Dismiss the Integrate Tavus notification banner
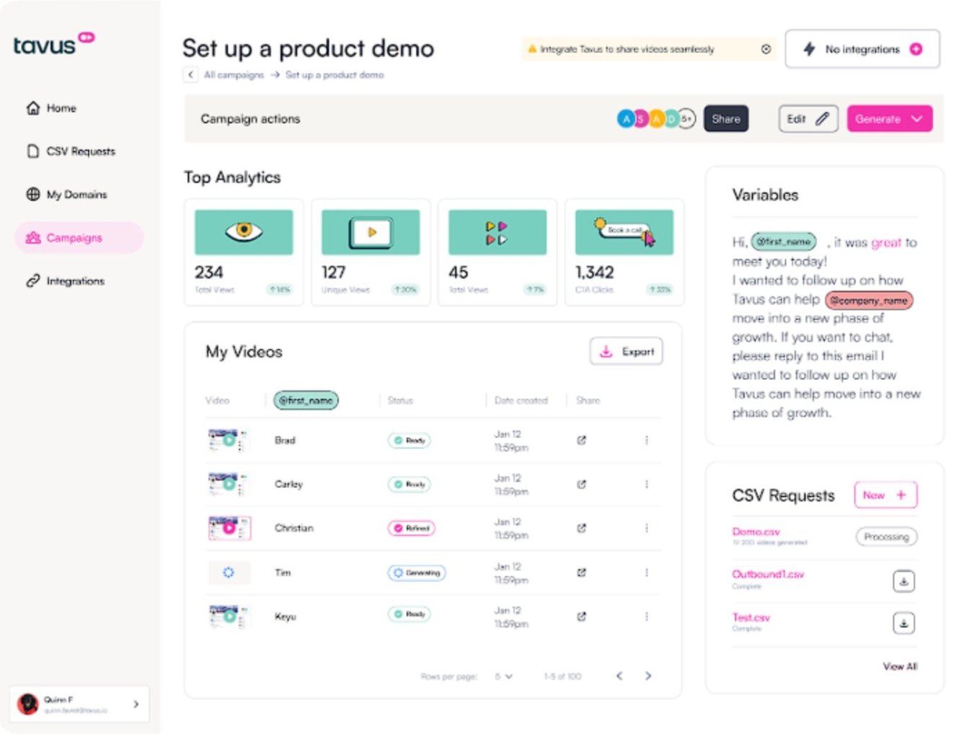Screen dimensions: 956x734 click(x=765, y=49)
